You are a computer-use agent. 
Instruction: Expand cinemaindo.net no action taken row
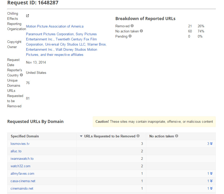[x=211, y=189]
